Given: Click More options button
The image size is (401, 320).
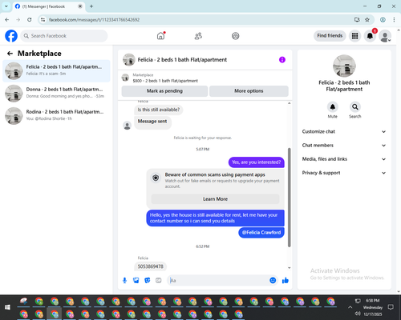Looking at the screenshot, I should (x=249, y=91).
